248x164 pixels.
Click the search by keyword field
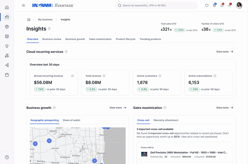click(157, 5)
